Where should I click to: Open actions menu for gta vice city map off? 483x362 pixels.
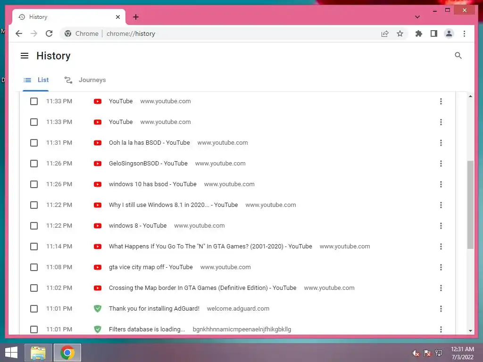click(441, 267)
